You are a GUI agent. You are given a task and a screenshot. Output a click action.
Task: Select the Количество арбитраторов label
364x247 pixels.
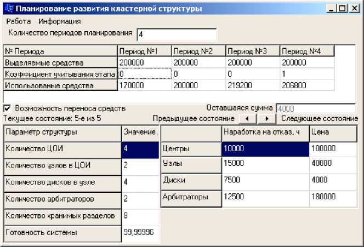(x=62, y=200)
